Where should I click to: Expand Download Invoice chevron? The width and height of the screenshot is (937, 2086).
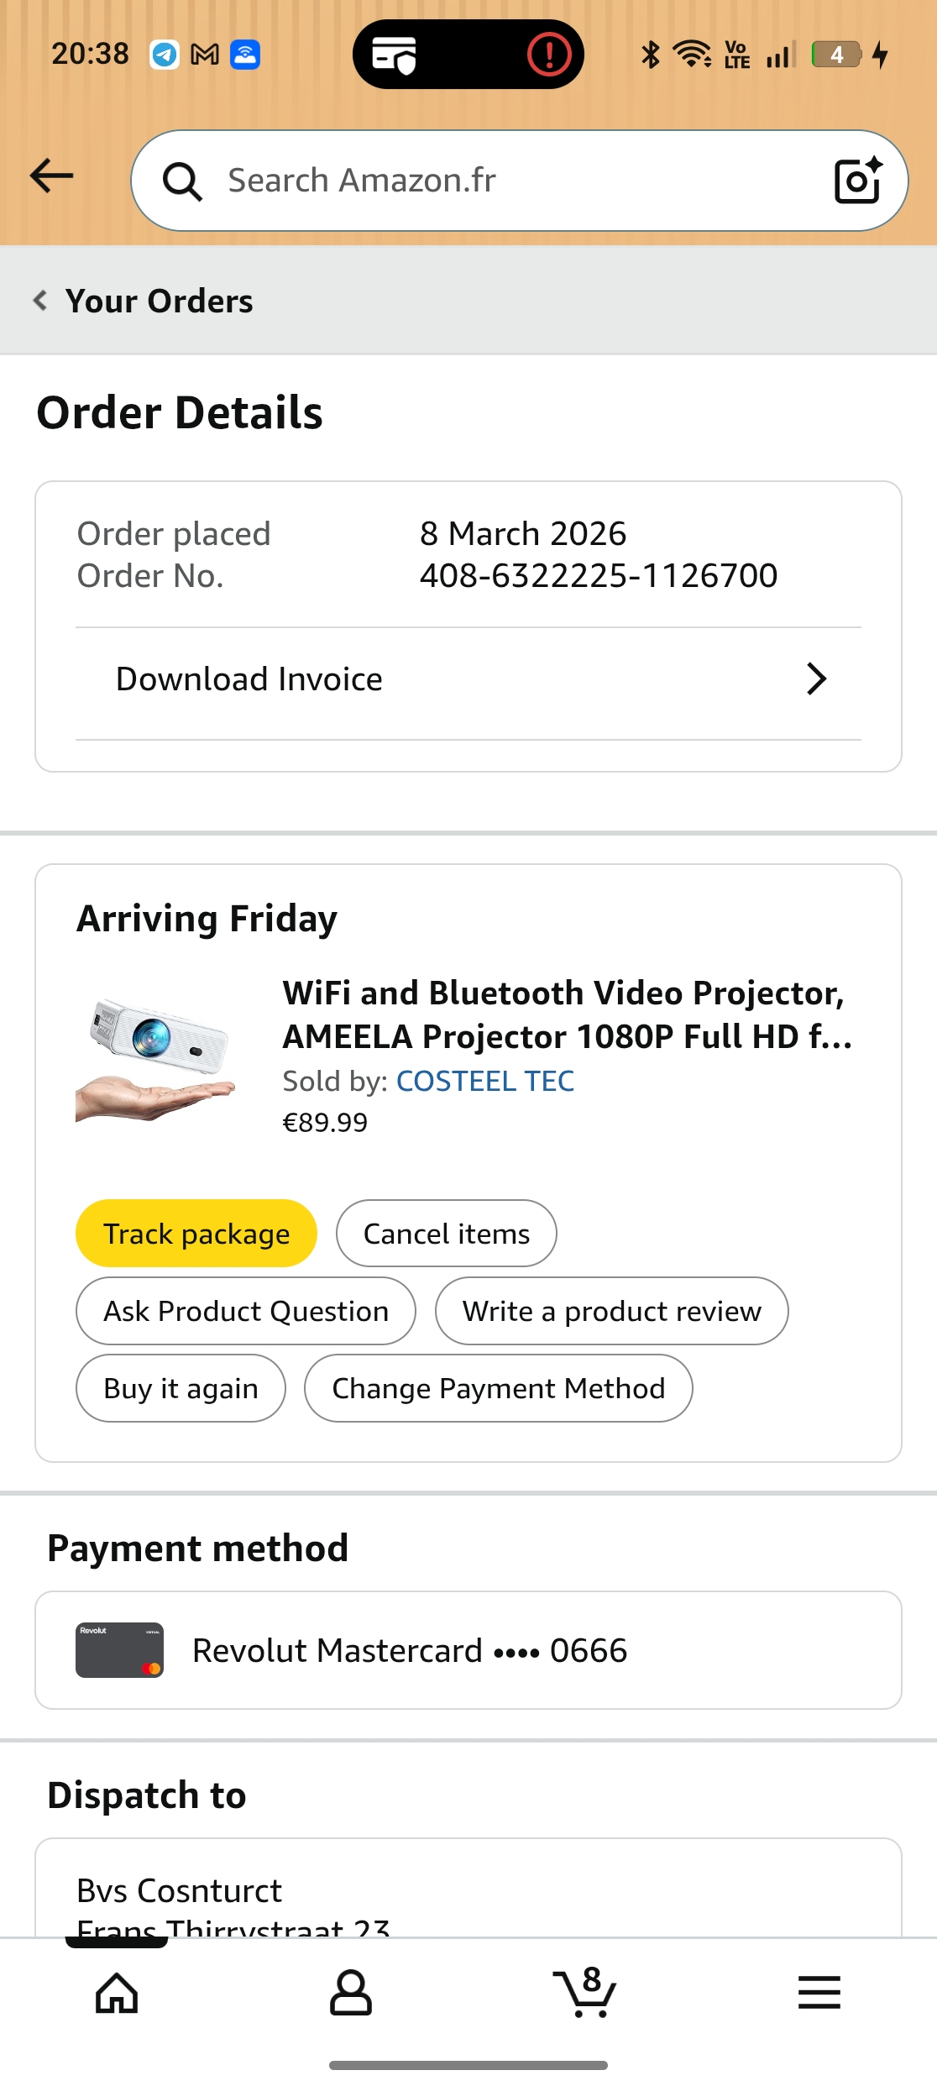click(x=816, y=679)
